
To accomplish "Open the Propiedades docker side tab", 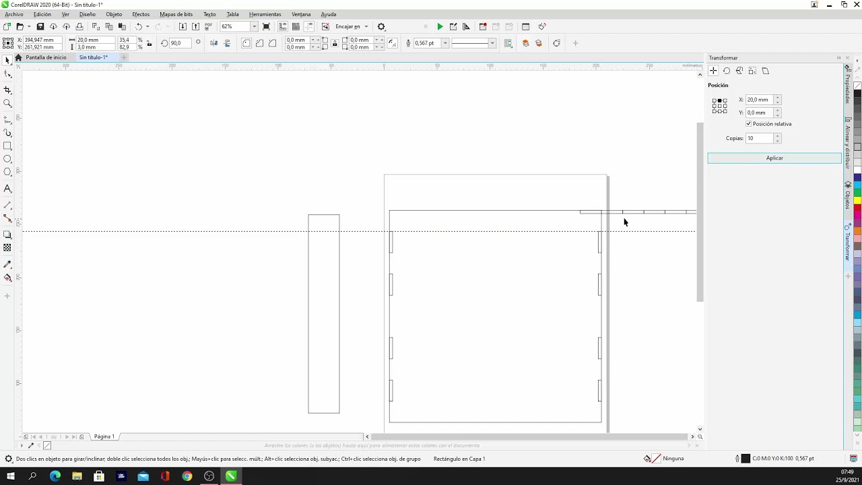I will (848, 85).
